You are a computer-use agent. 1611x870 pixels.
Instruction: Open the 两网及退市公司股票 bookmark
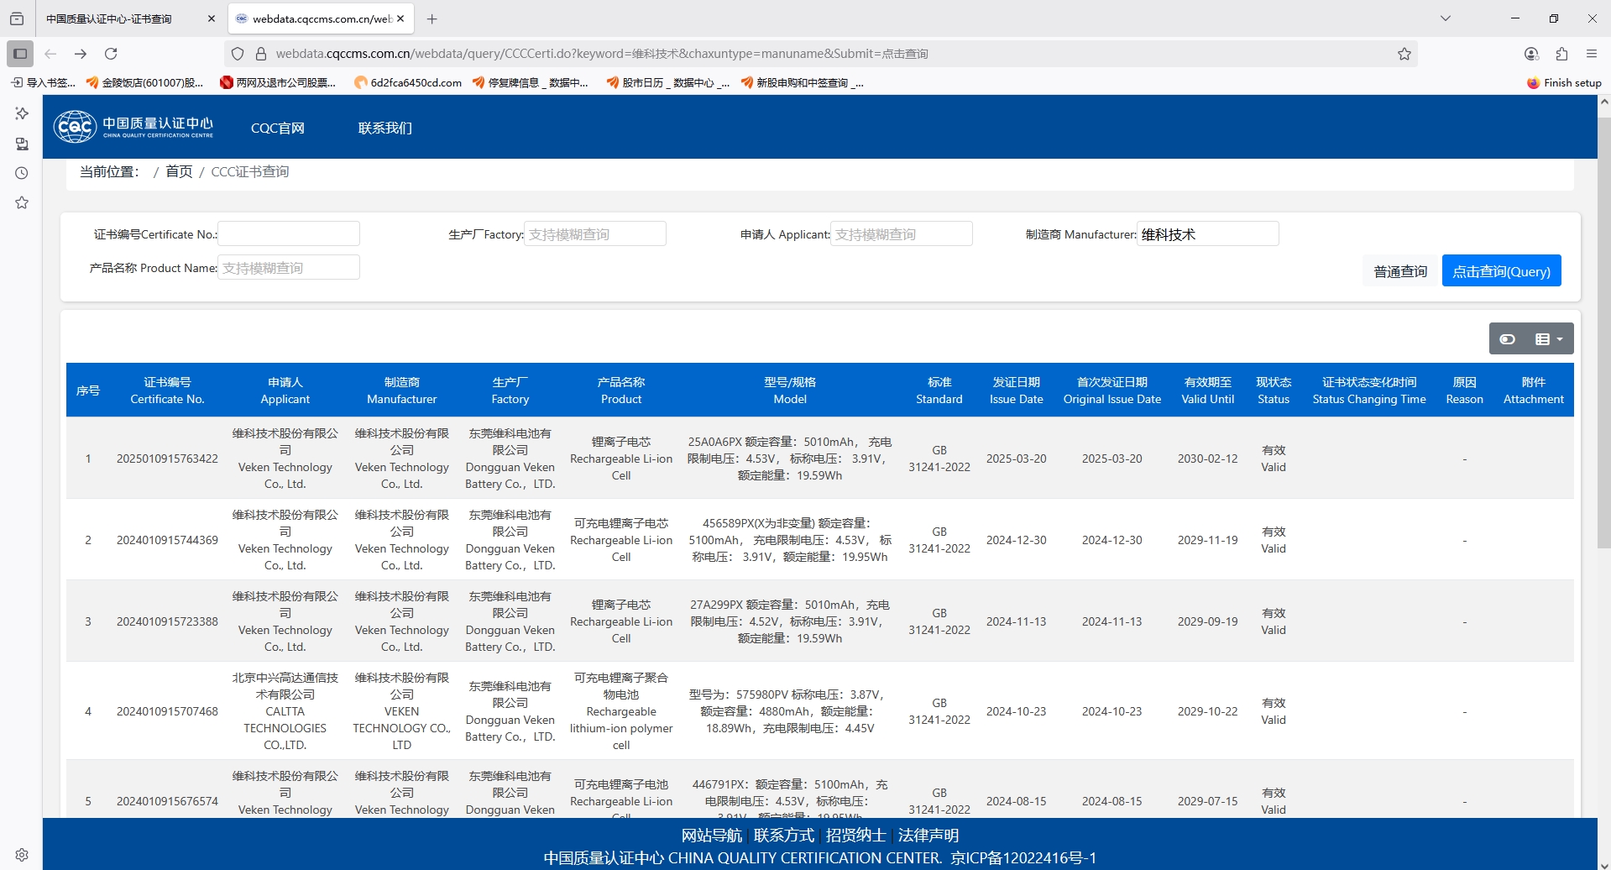click(x=278, y=82)
